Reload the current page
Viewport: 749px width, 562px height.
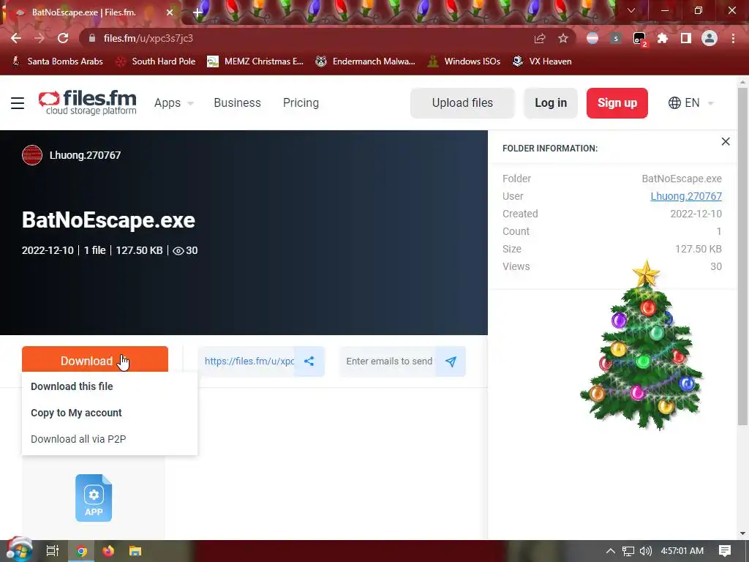click(63, 38)
